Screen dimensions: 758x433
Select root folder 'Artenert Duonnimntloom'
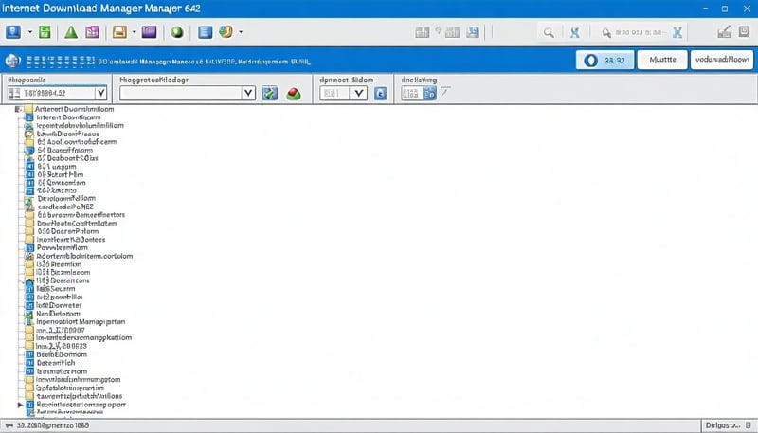click(x=75, y=109)
